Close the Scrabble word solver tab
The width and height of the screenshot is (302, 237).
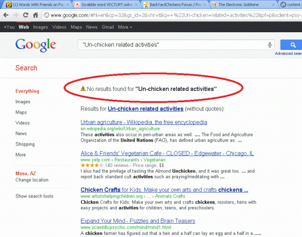pyautogui.click(x=136, y=4)
